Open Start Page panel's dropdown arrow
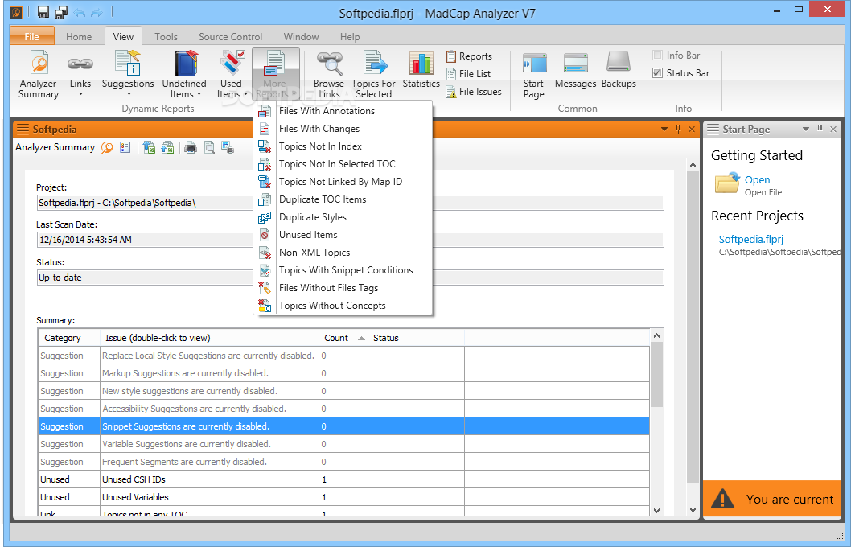The width and height of the screenshot is (851, 547). [806, 130]
